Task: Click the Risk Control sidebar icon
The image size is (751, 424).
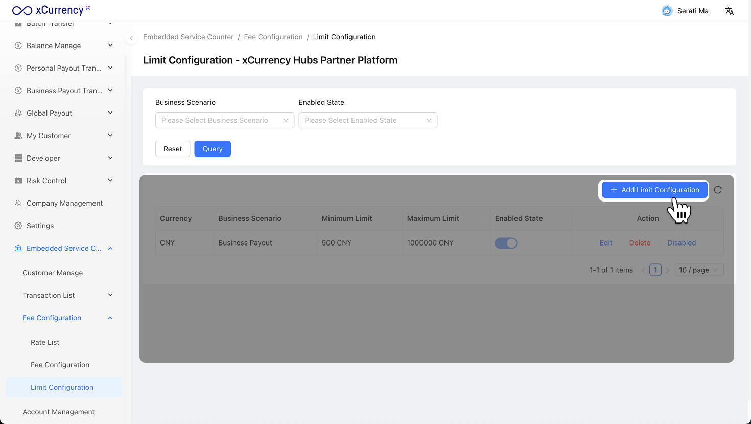Action: point(18,181)
